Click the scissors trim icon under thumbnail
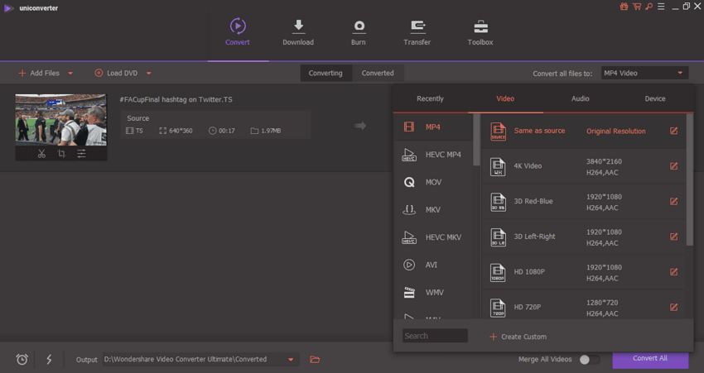Image resolution: width=704 pixels, height=373 pixels. (x=41, y=154)
